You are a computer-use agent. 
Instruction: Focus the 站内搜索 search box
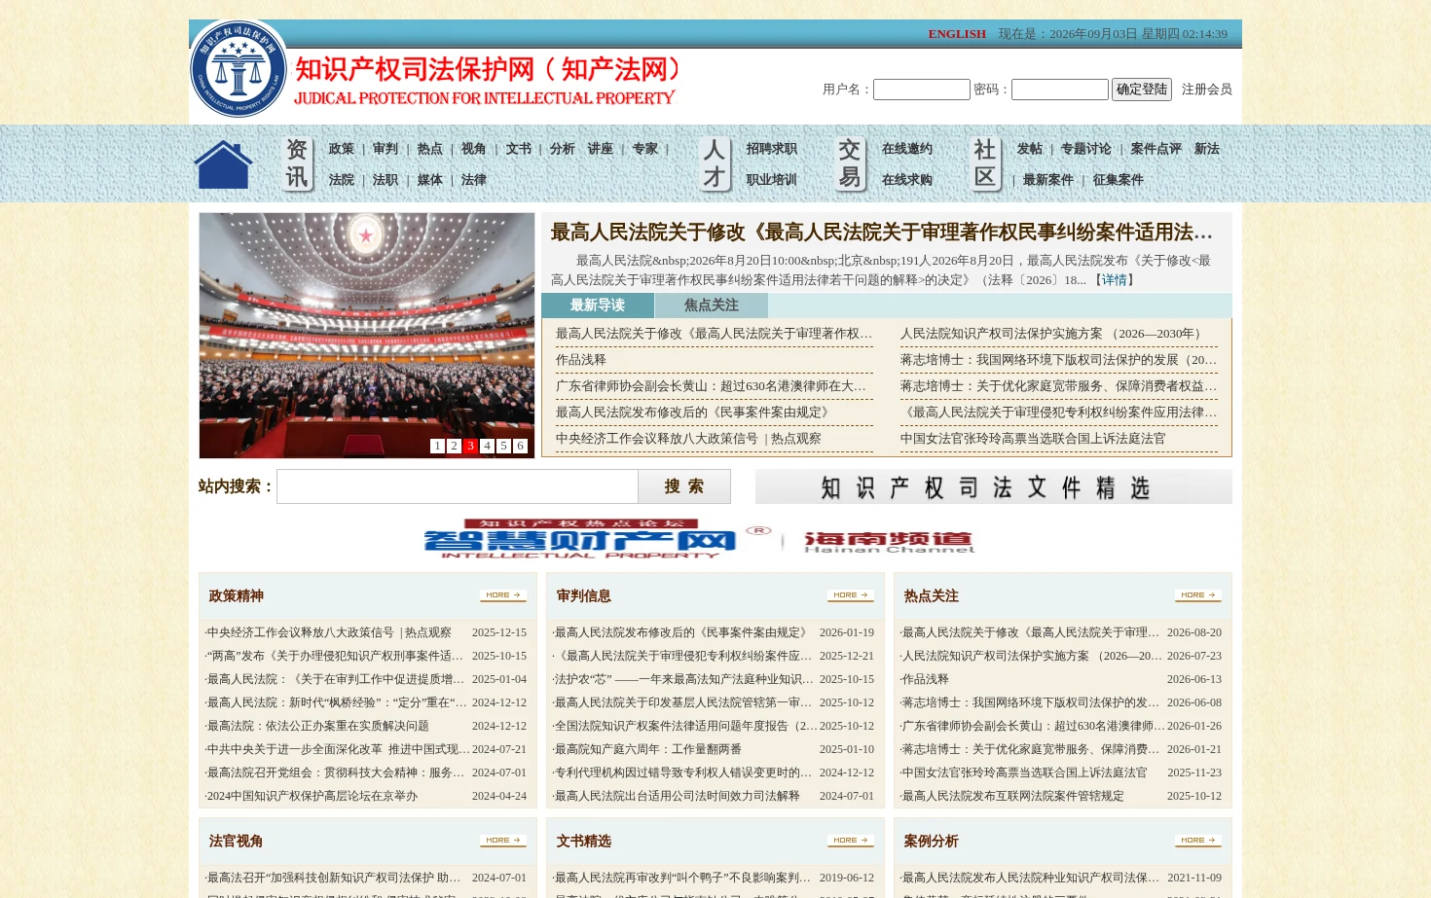click(458, 486)
